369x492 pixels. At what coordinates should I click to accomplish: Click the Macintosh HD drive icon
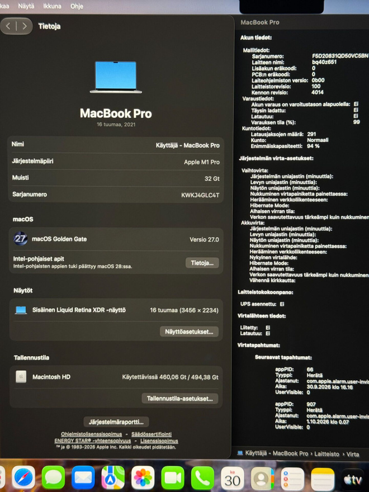click(x=21, y=376)
